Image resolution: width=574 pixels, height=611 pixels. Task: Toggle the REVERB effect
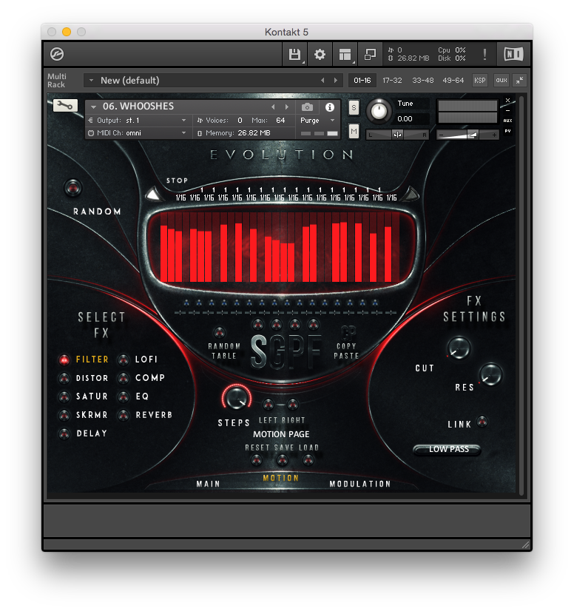(x=124, y=416)
